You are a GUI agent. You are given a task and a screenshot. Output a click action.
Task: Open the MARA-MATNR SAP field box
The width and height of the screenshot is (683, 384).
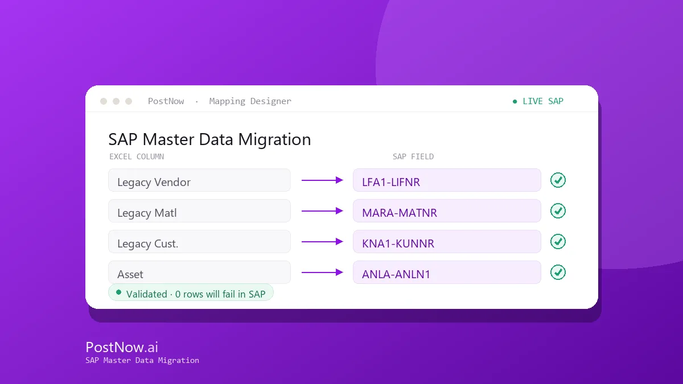[447, 211]
